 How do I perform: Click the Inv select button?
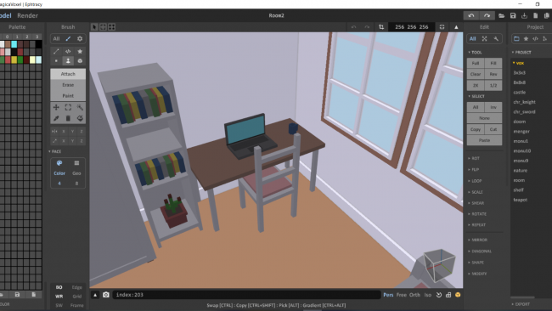pos(493,107)
